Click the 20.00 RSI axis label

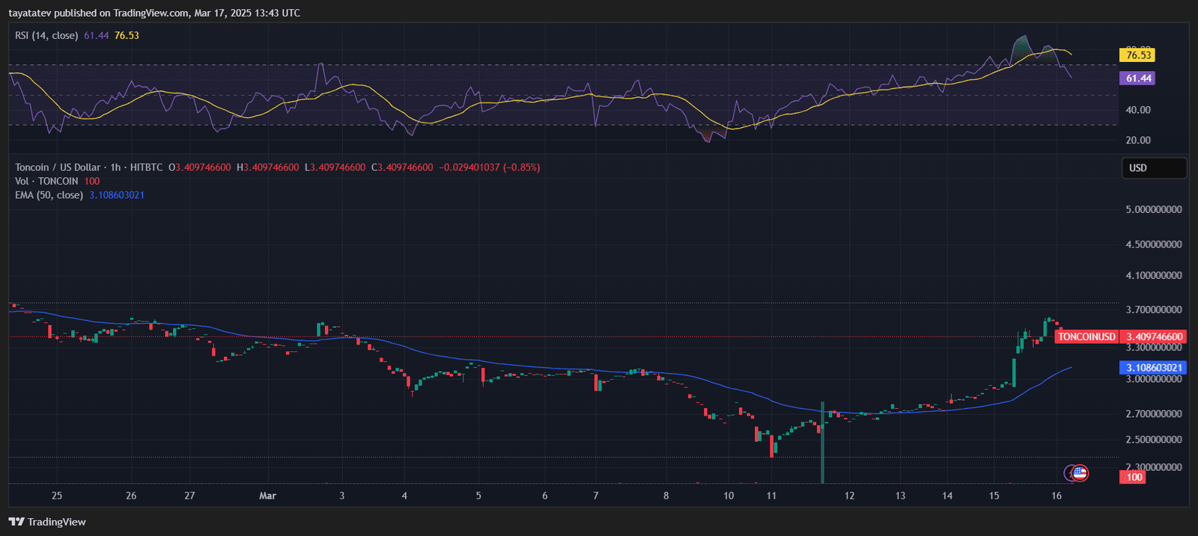click(1138, 141)
